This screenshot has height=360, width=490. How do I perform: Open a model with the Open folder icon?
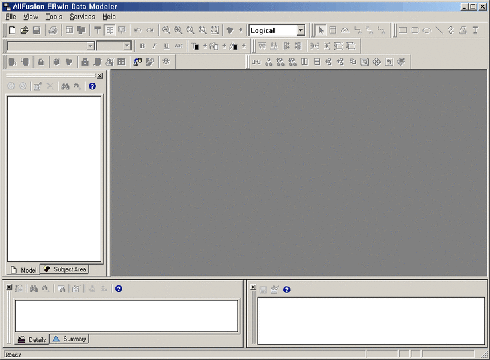24,30
